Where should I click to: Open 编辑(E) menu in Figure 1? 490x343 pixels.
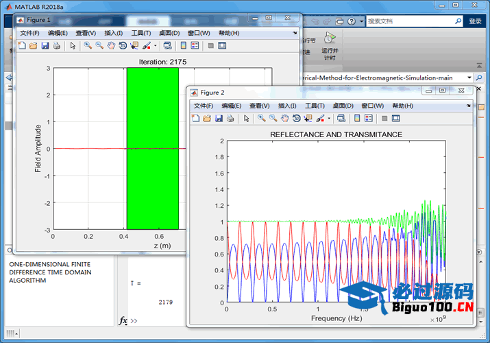point(58,33)
